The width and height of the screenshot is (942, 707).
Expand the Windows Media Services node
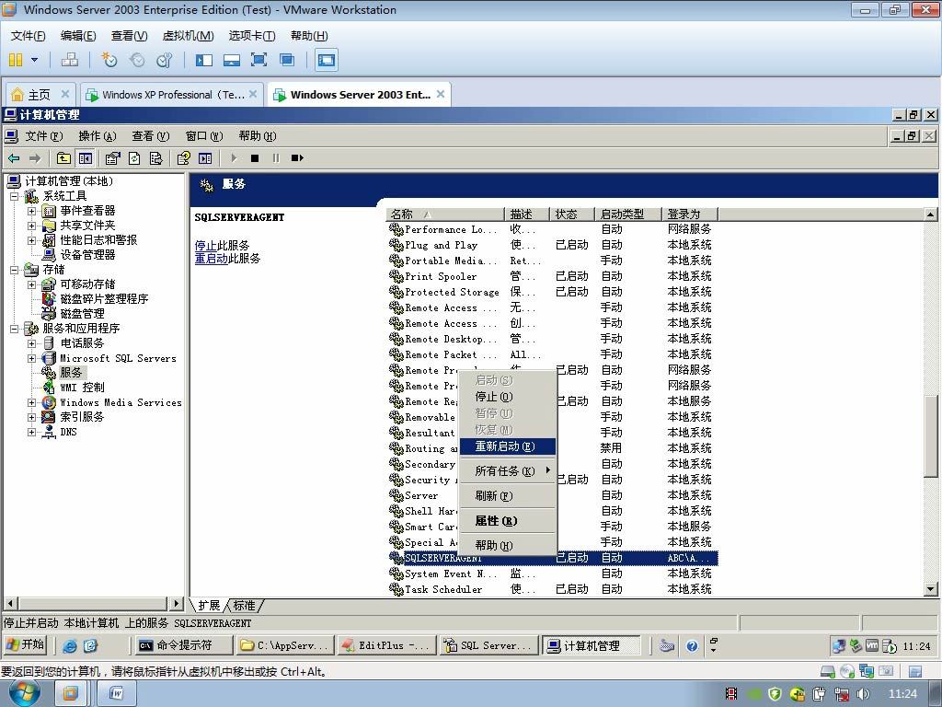32,402
